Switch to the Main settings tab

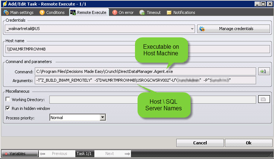[x=19, y=12]
